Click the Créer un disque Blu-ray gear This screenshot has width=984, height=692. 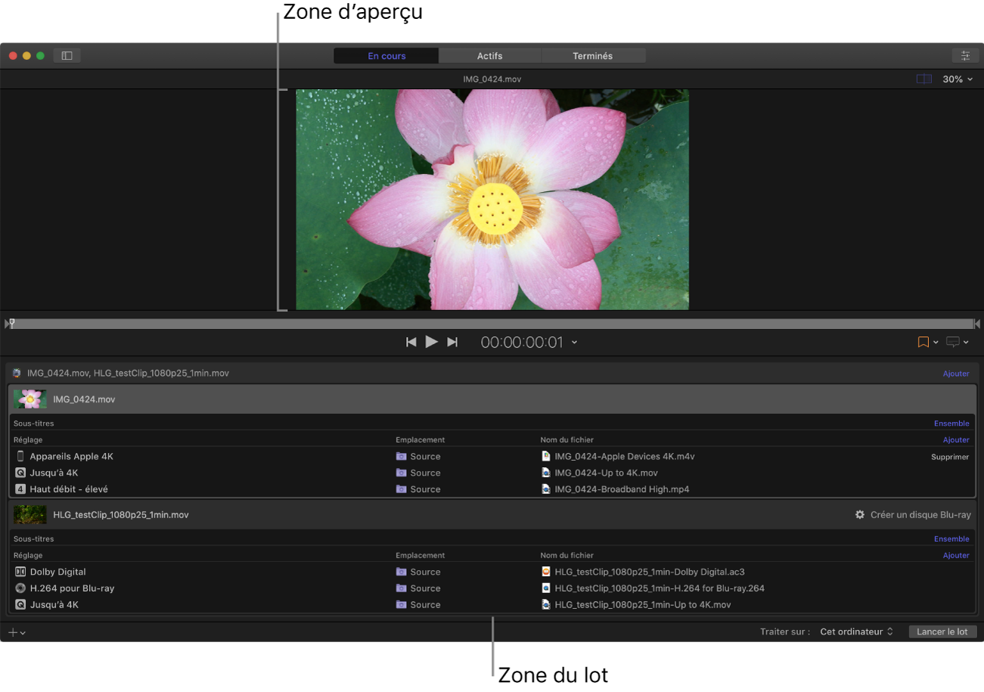(x=859, y=514)
